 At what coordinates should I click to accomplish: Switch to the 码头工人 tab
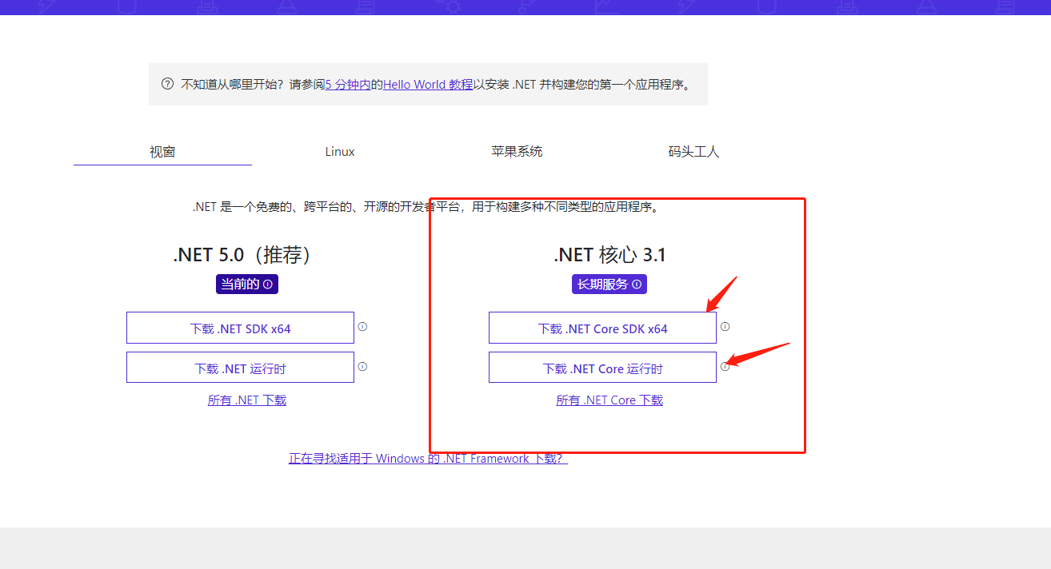694,151
